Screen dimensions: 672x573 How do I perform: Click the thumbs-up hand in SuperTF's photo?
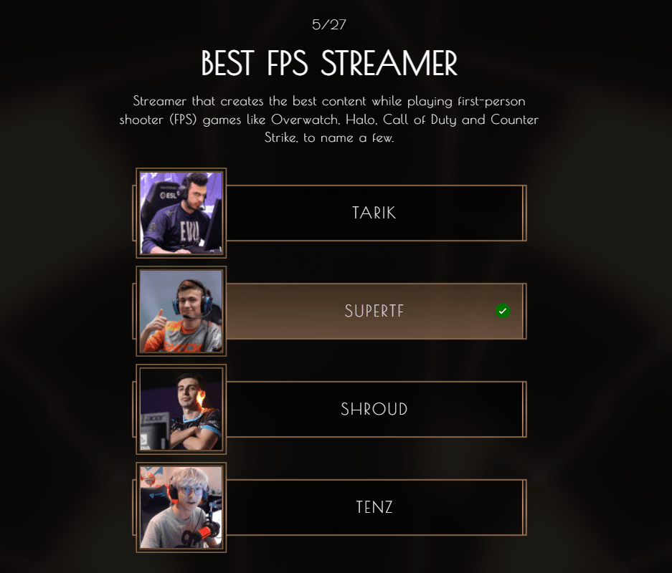tap(156, 325)
